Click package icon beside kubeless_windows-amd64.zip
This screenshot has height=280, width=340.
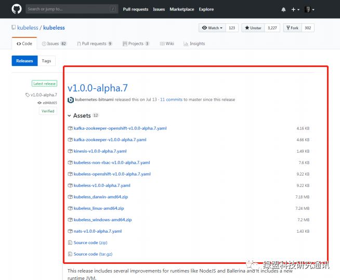70,220
